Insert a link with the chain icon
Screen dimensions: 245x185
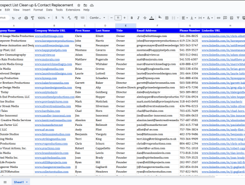[x=219, y=18]
